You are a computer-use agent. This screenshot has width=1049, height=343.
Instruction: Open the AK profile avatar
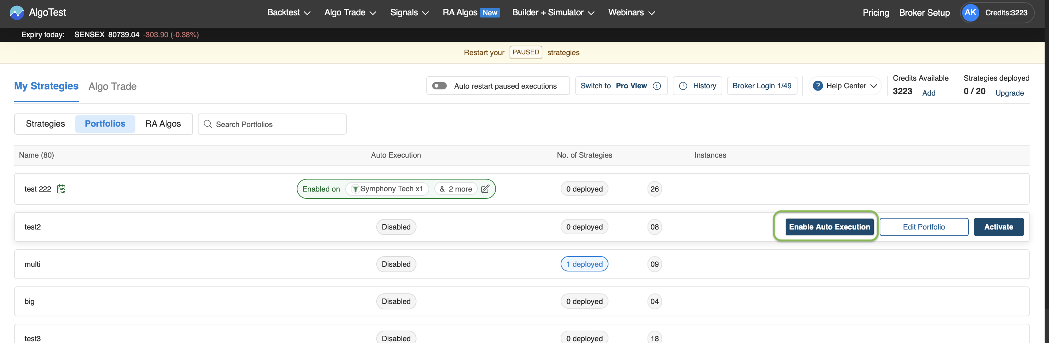(x=970, y=13)
